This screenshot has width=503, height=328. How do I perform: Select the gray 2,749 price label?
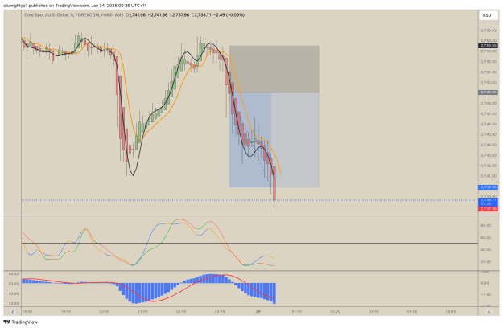click(489, 92)
